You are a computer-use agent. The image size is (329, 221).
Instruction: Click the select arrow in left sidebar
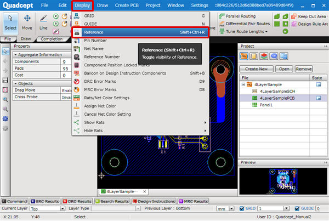pos(5,51)
